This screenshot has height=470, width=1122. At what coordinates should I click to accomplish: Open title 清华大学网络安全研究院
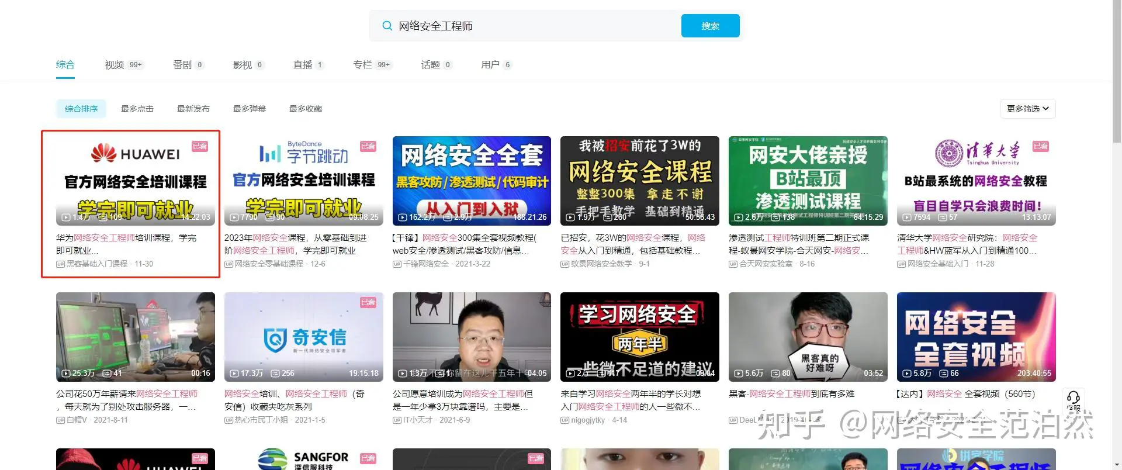(x=967, y=244)
